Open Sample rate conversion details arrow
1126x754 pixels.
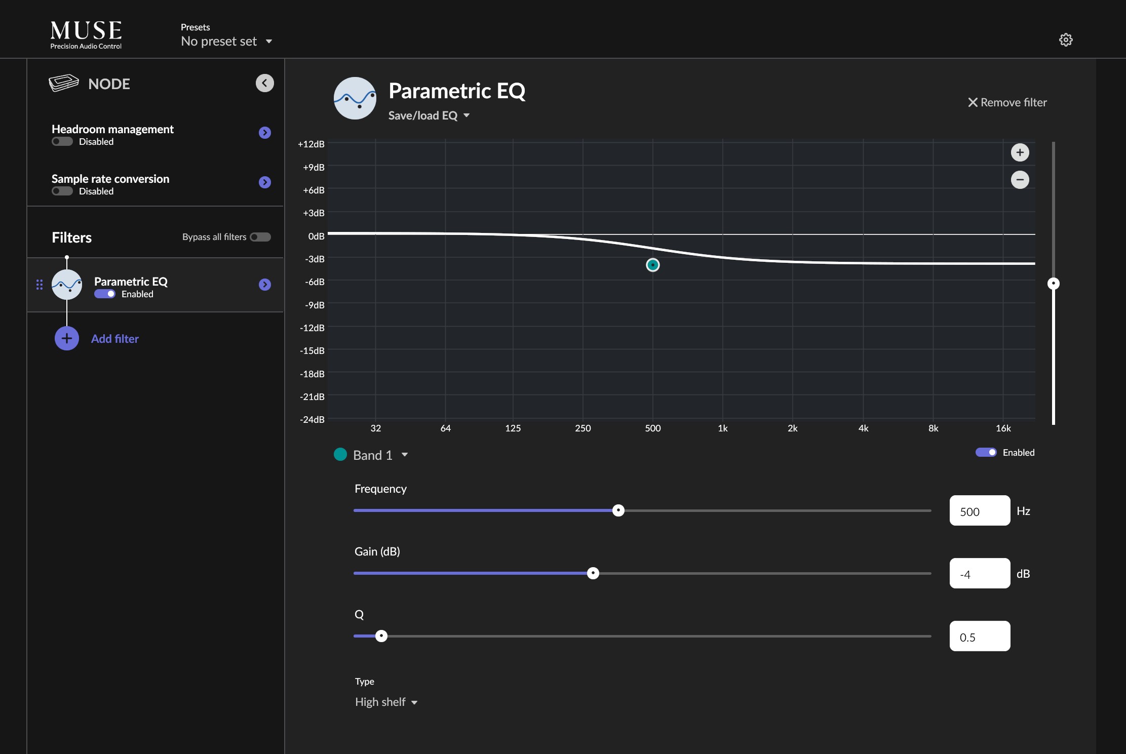(x=264, y=182)
